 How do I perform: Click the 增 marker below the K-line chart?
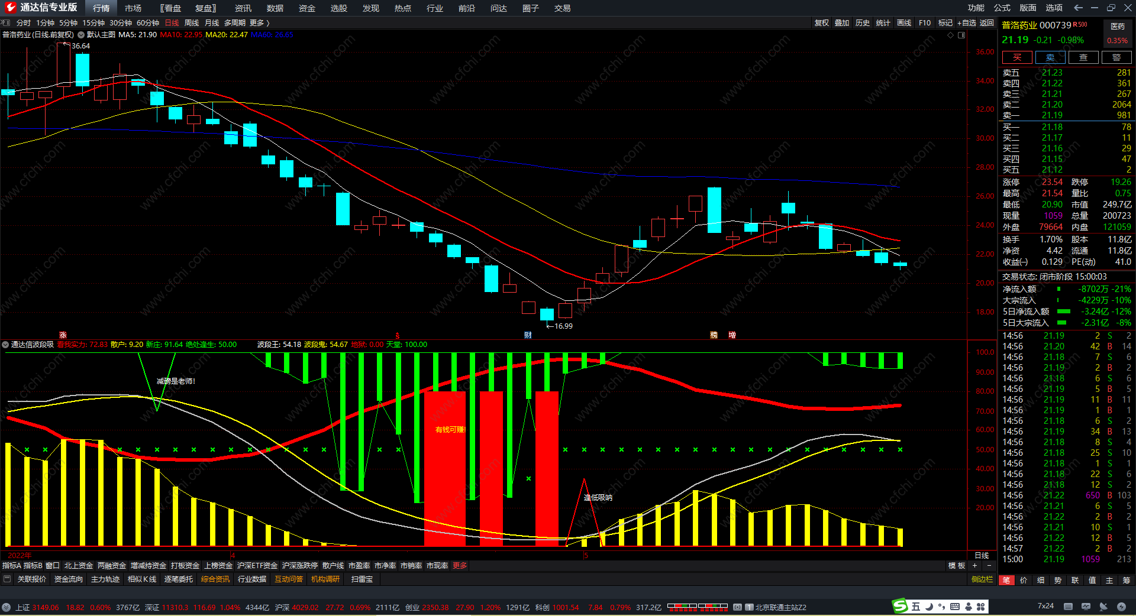tap(732, 335)
